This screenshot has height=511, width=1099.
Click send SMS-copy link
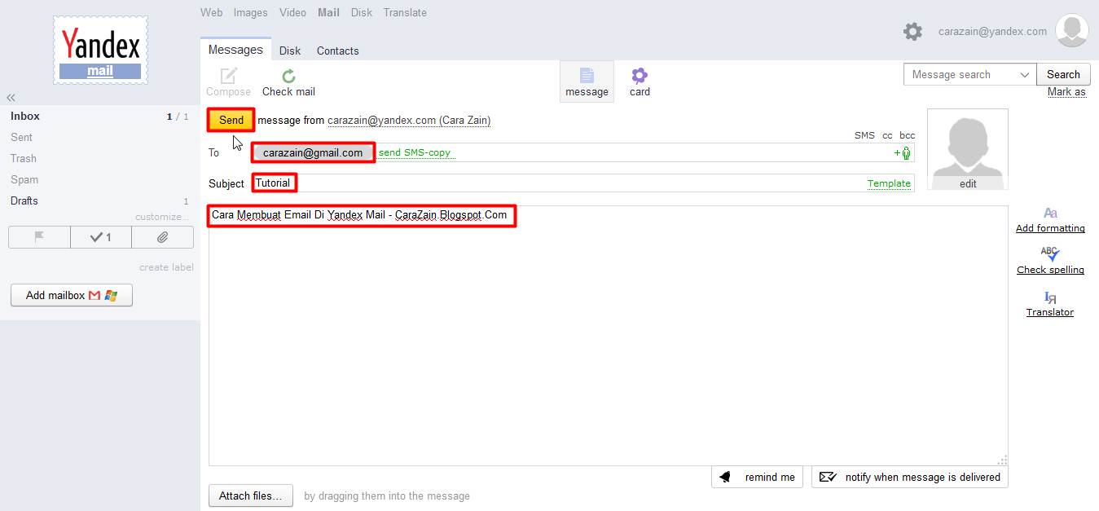[415, 152]
